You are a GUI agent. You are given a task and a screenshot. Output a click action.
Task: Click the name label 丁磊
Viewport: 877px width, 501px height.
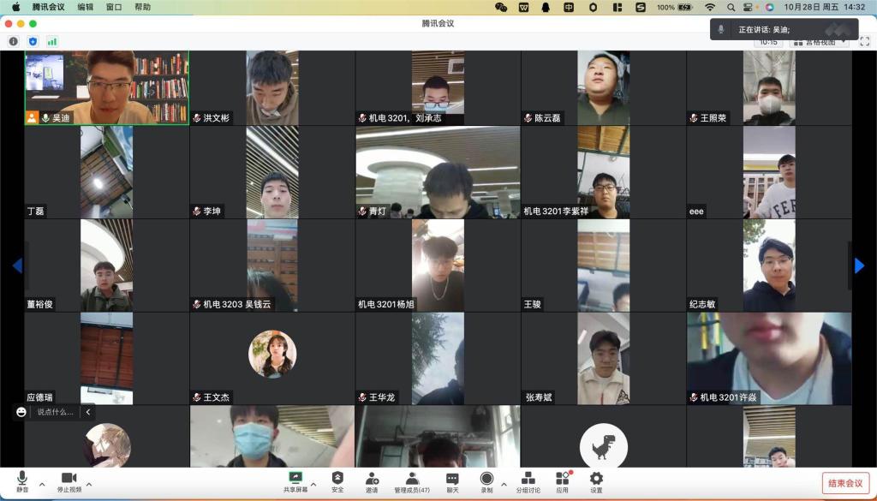point(35,212)
